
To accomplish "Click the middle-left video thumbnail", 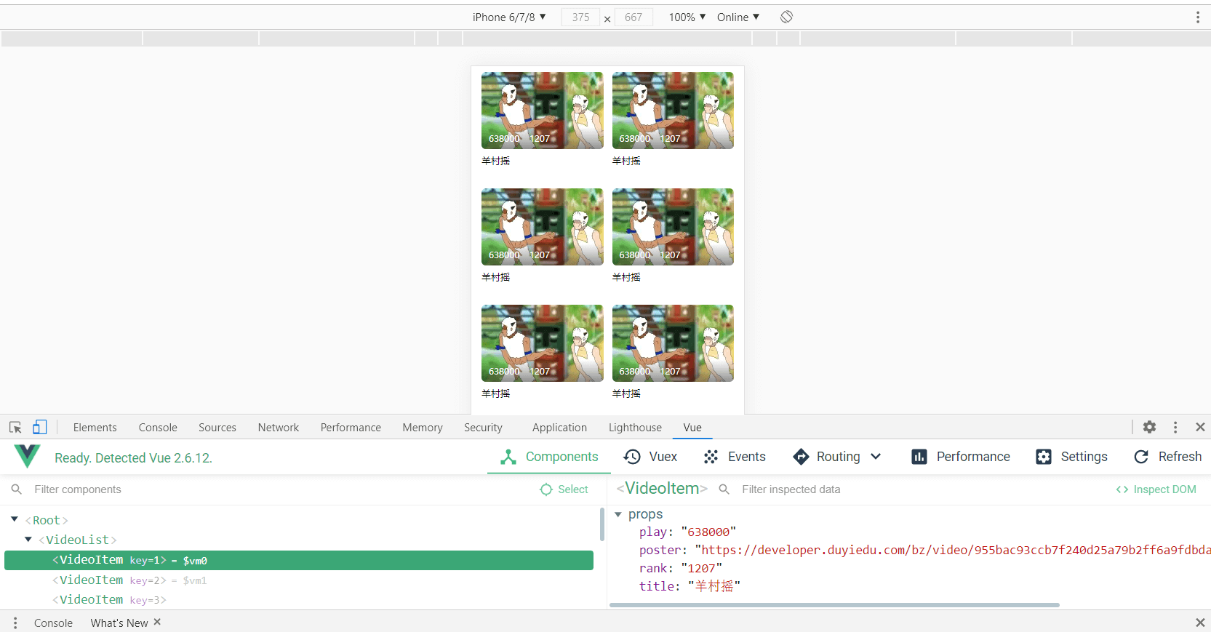I will pos(542,227).
